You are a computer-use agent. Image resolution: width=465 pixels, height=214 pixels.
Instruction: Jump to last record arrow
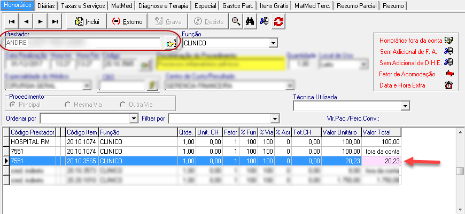[55, 21]
